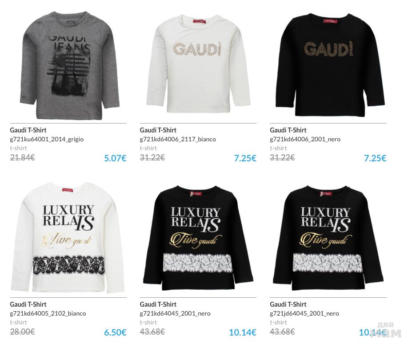Click Gaudi T-Shirt title above g721kd64045_2001_nero

click(x=158, y=304)
